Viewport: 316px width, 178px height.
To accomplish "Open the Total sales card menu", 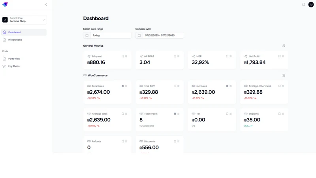I will coord(126,86).
